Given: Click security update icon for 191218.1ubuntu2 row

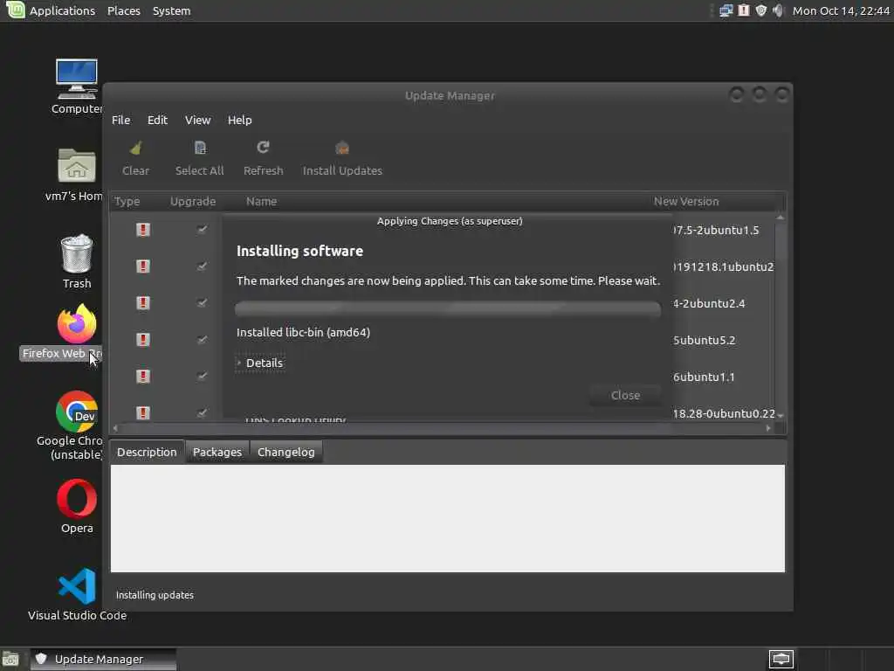Looking at the screenshot, I should pos(142,266).
